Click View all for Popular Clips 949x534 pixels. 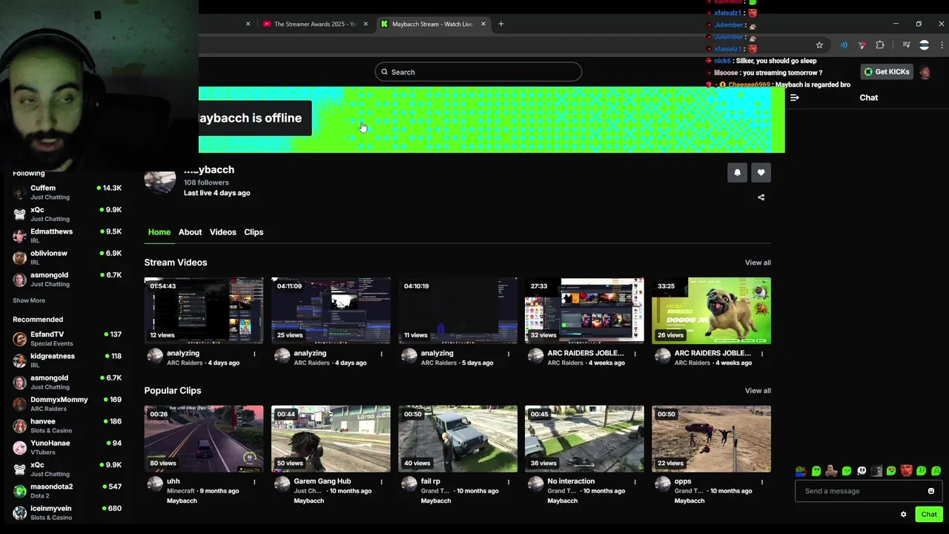tap(758, 391)
